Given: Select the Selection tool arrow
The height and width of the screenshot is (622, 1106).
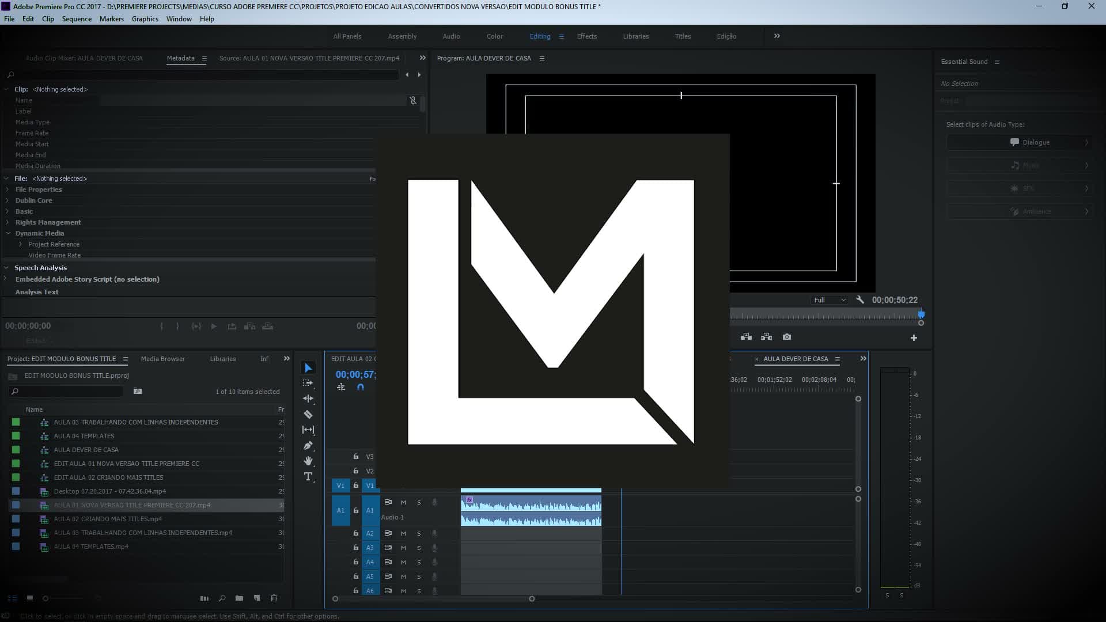Looking at the screenshot, I should [x=308, y=368].
